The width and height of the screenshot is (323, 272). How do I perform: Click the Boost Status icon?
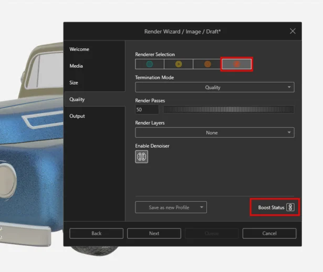290,207
